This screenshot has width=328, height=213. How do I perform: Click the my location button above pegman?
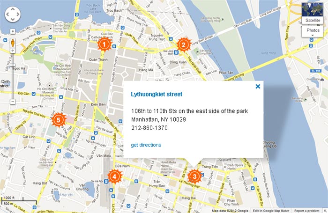[13, 31]
